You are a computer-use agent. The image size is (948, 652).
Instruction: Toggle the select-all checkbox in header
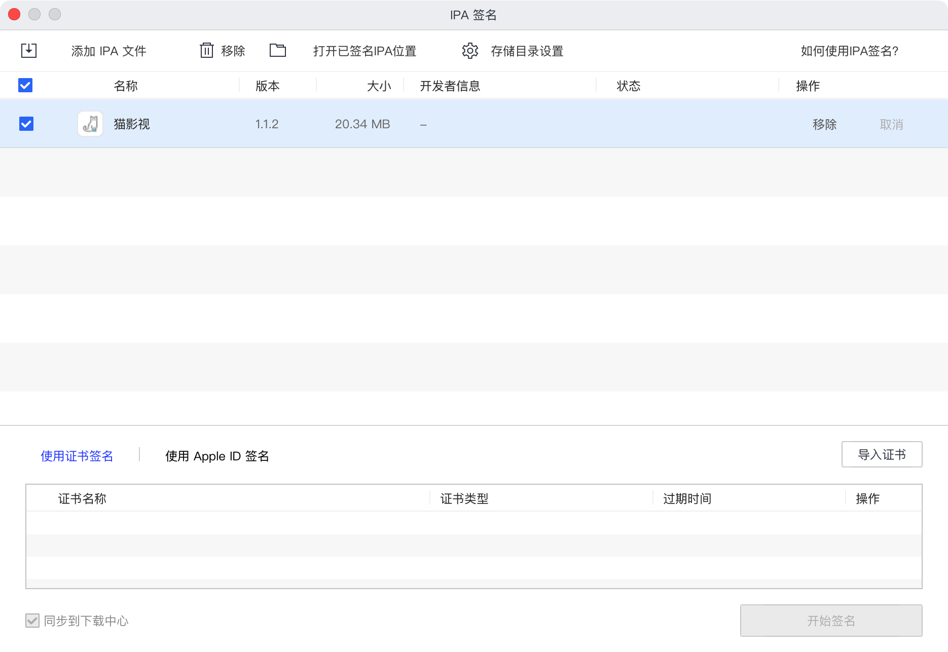point(25,85)
